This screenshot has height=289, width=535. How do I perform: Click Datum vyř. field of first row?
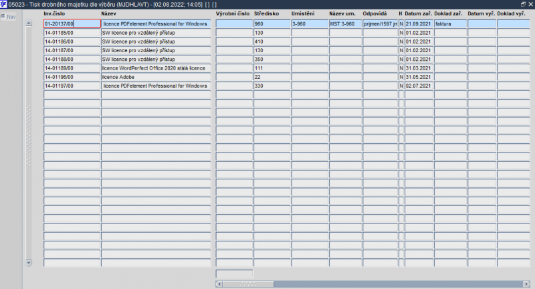[x=481, y=23]
